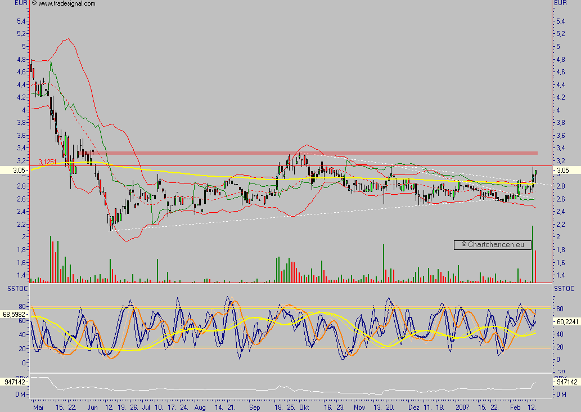Screen dimensions: 581x412
Task: Click the 947142 volume value on right
Action: (566, 382)
